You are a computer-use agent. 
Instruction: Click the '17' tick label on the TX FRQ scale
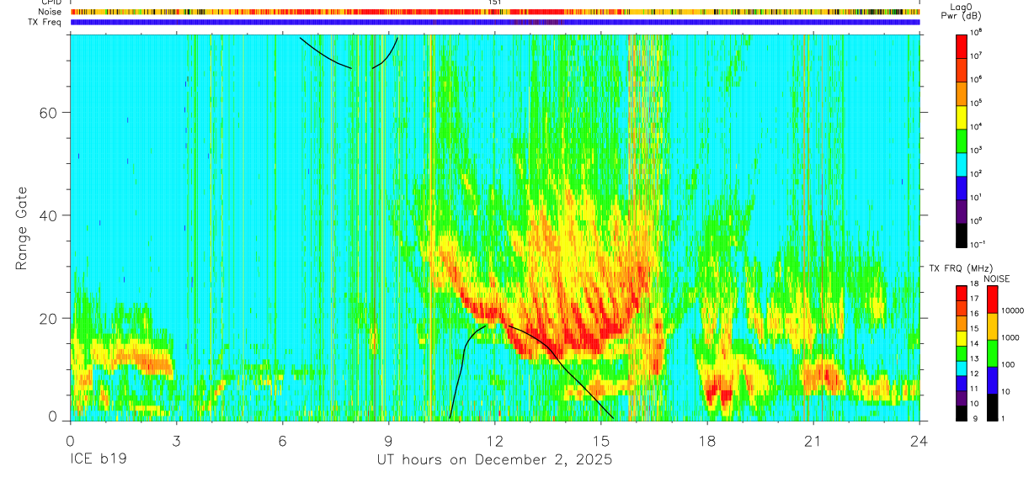pyautogui.click(x=976, y=300)
